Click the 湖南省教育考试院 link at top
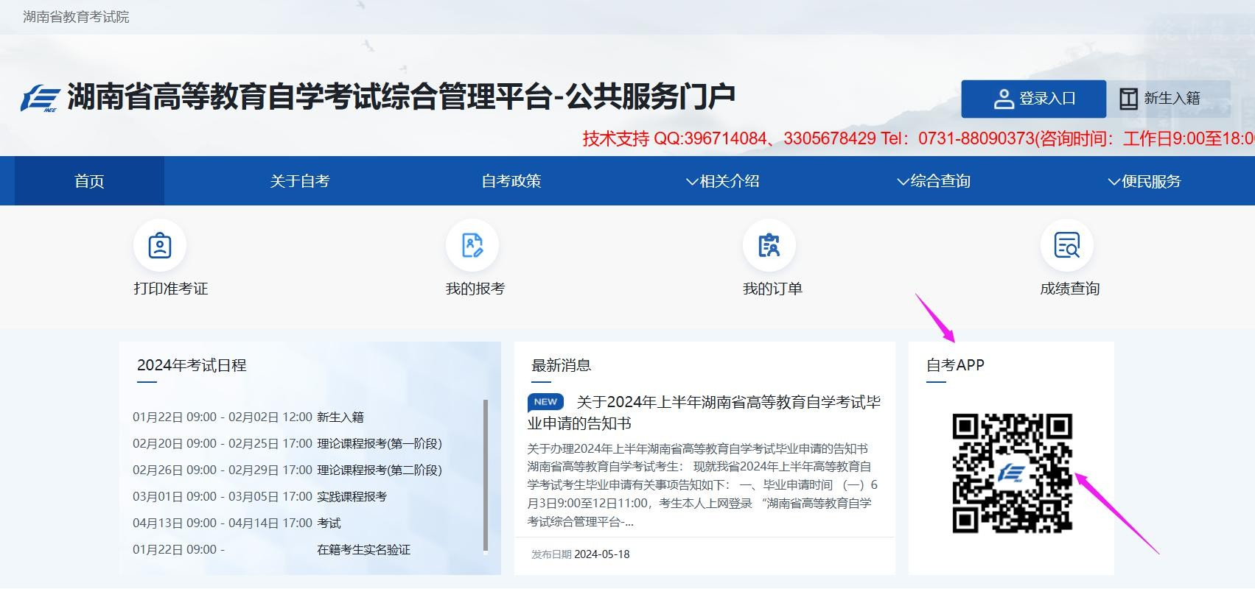Viewport: 1255px width, 589px height. (x=76, y=17)
